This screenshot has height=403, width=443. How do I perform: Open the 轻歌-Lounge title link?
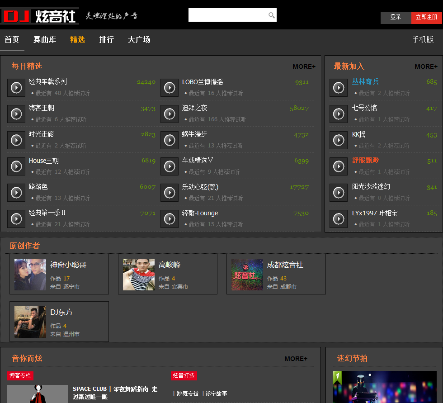pyautogui.click(x=200, y=213)
